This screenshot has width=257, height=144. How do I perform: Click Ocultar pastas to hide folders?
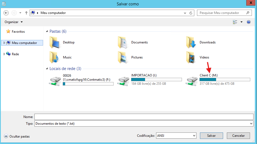coord(17,136)
